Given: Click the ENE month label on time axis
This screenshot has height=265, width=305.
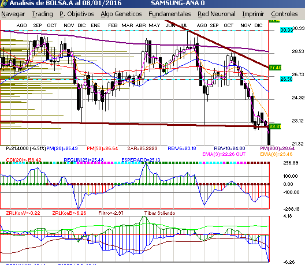Looking at the screenshot, I should click(x=95, y=25).
